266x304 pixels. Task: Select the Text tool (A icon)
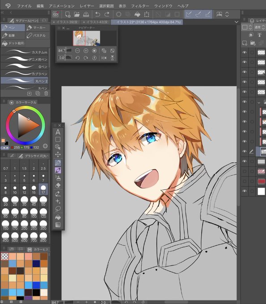58,132
